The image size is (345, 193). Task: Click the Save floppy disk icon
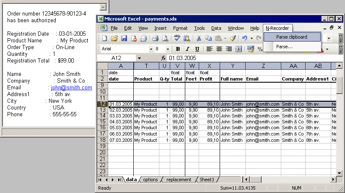pos(124,38)
